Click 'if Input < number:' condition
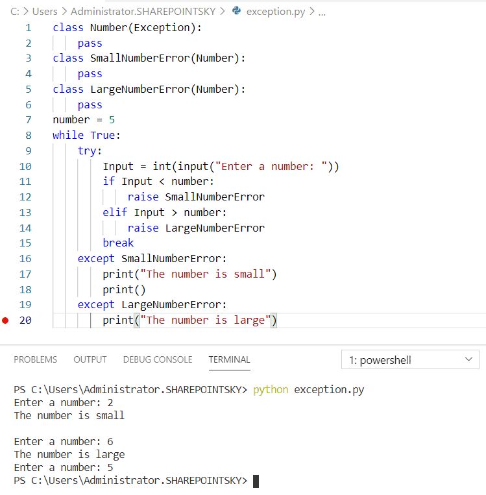Screen dimensions: 486x495 158,182
